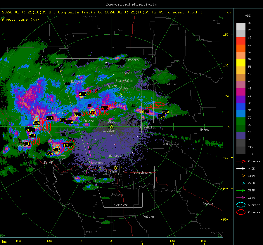Click the 60 dBZ orange color swatch
The width and height of the screenshot is (263, 245).
pyautogui.click(x=241, y=48)
